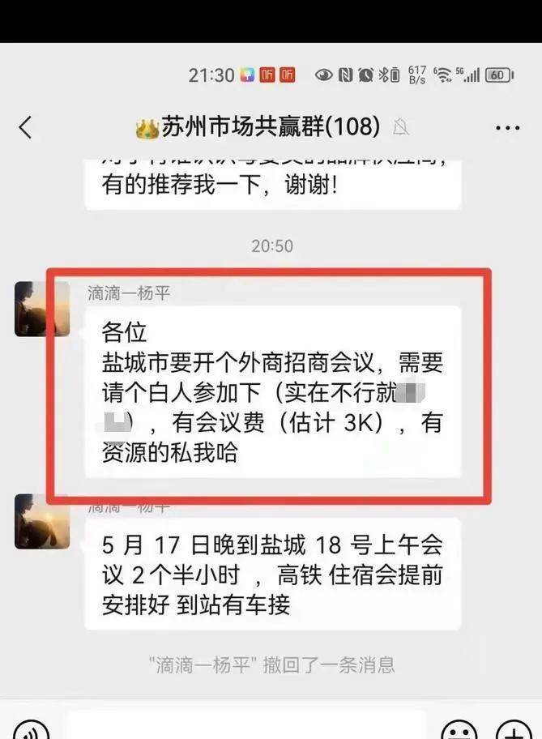The width and height of the screenshot is (542, 739).
Task: Tap group title 苏州市场共赢群(108)
Action: tap(271, 126)
